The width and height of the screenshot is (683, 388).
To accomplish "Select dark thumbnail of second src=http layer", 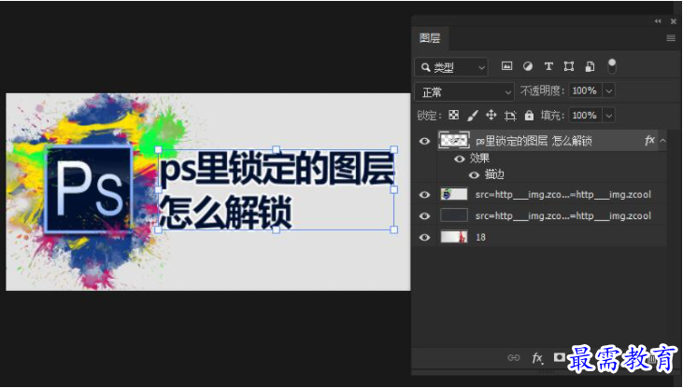I will 454,215.
